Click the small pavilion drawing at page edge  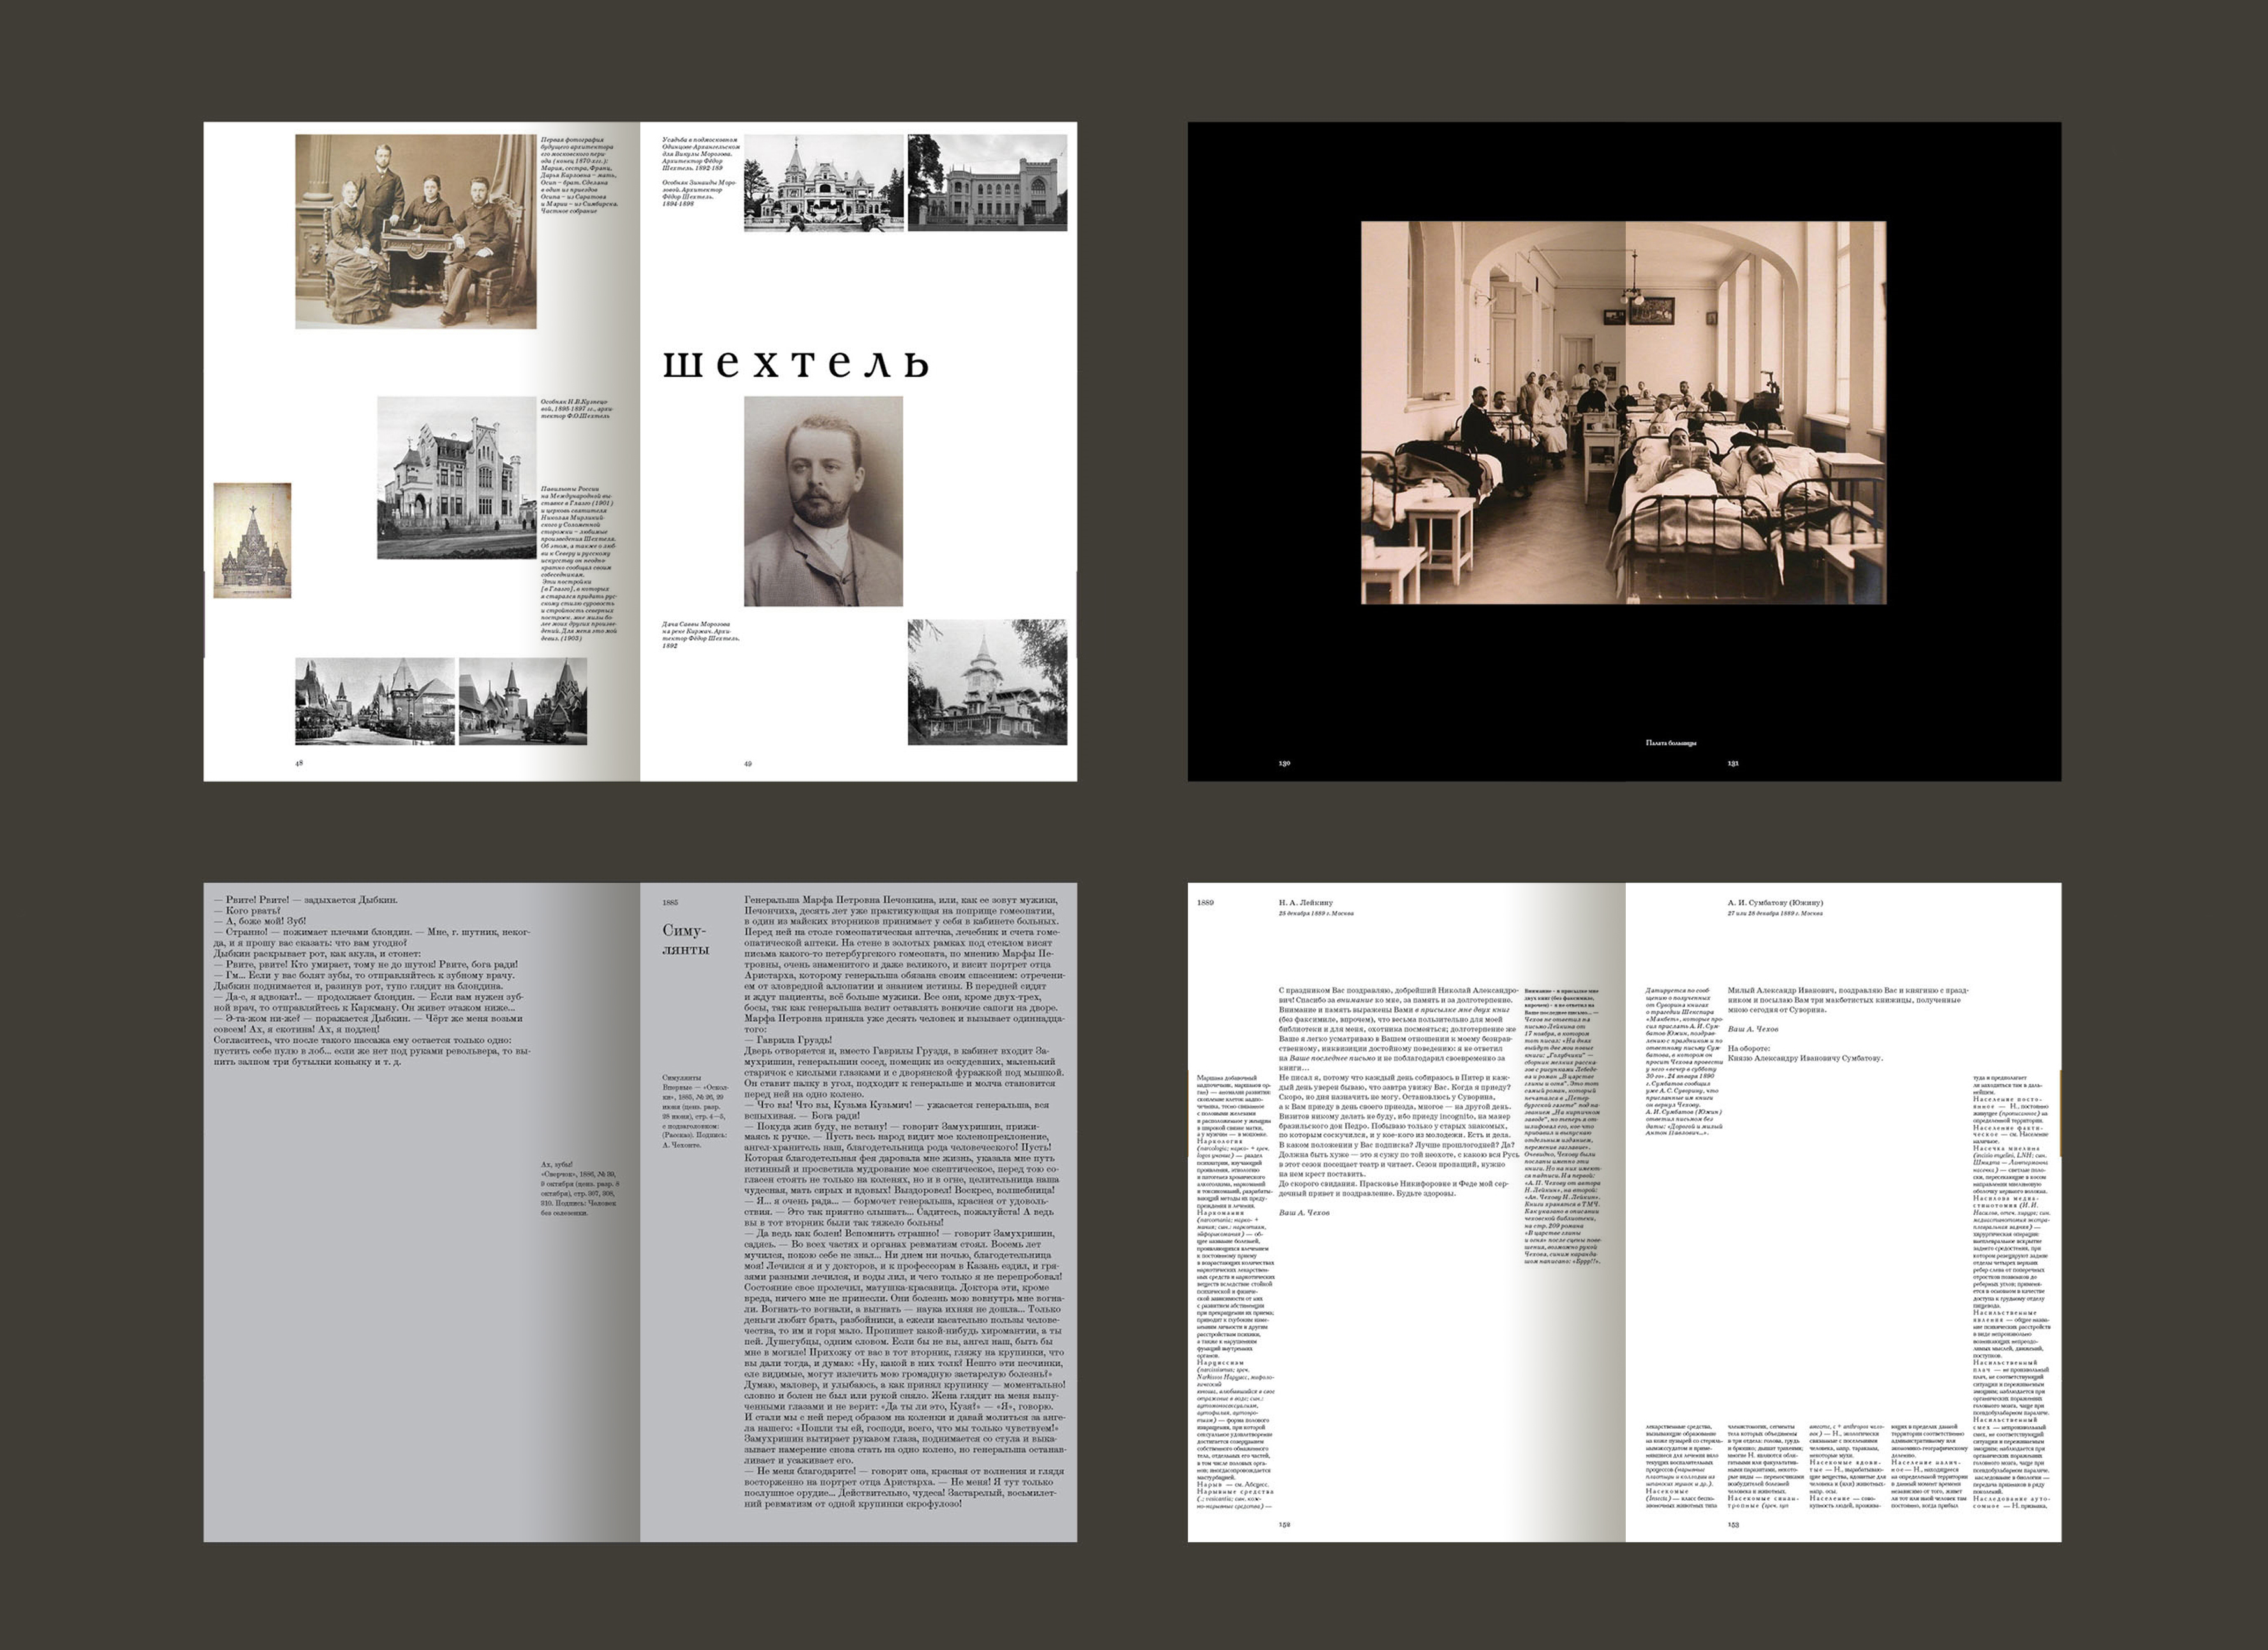point(252,541)
